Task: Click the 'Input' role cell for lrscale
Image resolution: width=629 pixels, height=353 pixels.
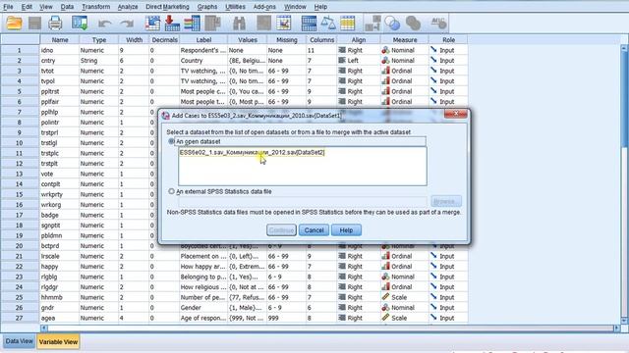Action: click(x=448, y=256)
